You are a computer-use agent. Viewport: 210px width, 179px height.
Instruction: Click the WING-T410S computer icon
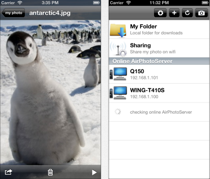pyautogui.click(x=118, y=93)
